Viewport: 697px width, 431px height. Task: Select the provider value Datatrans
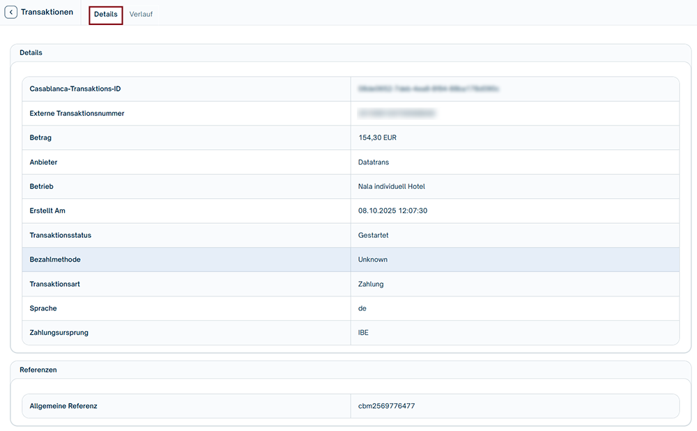coord(374,162)
